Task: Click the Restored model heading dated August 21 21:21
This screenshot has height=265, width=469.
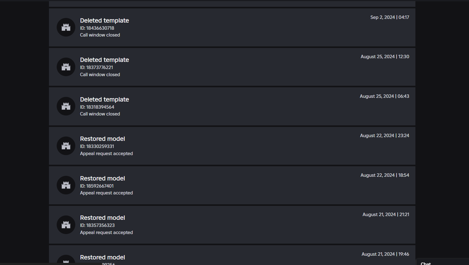Action: point(103,218)
